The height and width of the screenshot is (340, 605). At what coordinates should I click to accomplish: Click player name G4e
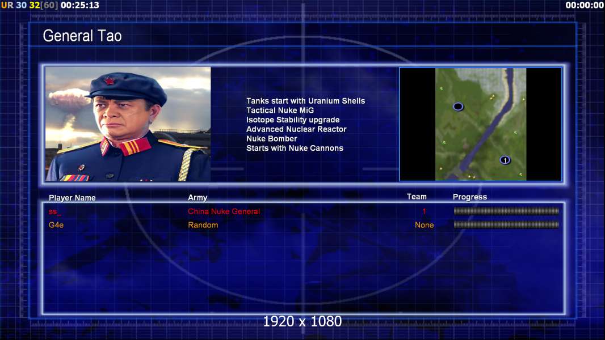(x=56, y=225)
